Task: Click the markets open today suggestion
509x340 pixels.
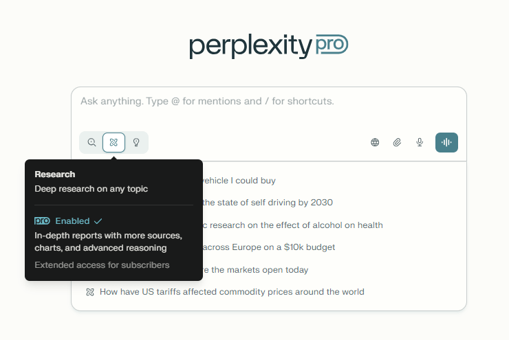Action: (256, 270)
